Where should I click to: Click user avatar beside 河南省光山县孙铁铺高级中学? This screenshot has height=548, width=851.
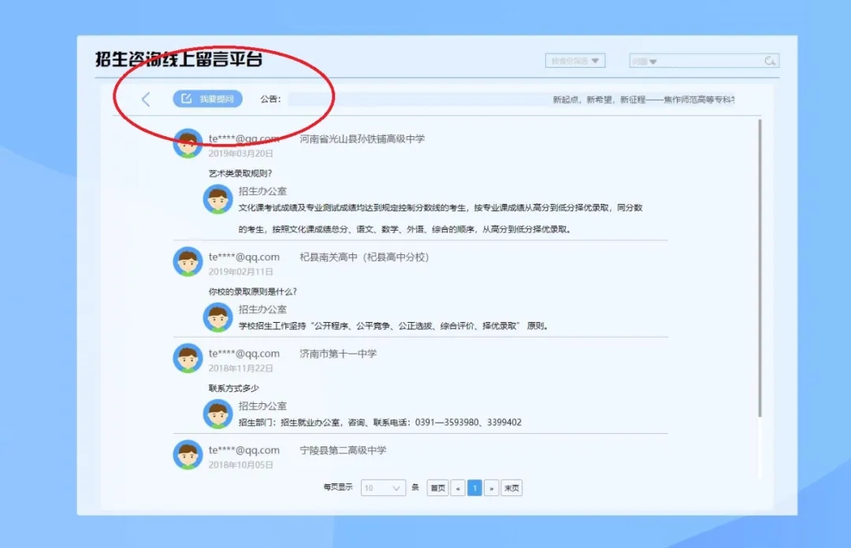tap(188, 143)
